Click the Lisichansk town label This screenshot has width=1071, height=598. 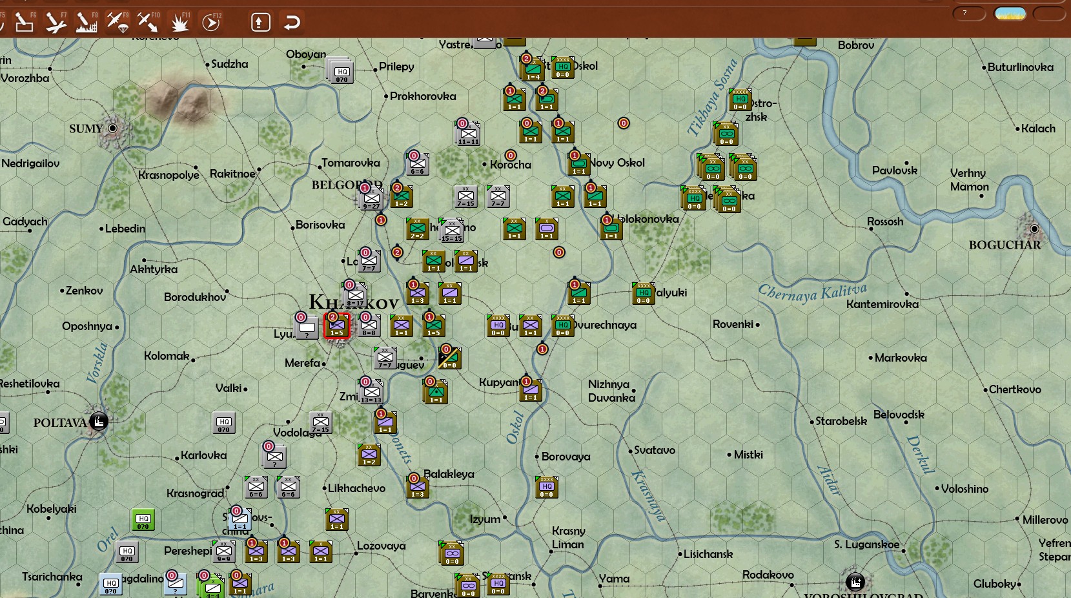[x=708, y=554]
